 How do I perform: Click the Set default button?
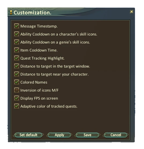click(x=28, y=135)
